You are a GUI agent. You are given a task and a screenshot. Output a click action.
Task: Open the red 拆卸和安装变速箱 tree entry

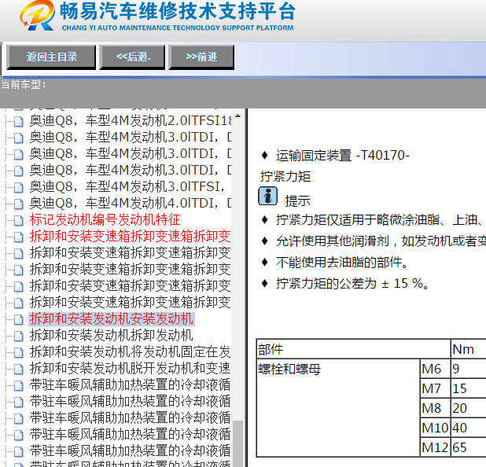(x=131, y=237)
